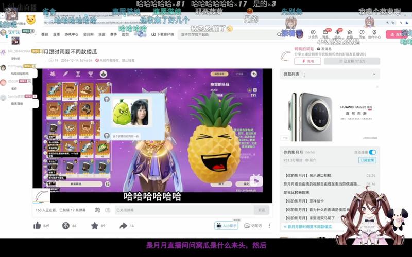Viewport: 412px width, 257px height.
Task: Select 直播 in the top navigation
Action: coord(57,34)
